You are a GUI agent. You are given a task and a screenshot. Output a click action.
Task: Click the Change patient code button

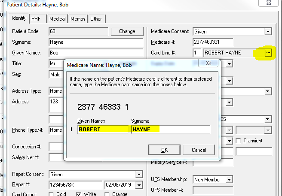(x=127, y=31)
